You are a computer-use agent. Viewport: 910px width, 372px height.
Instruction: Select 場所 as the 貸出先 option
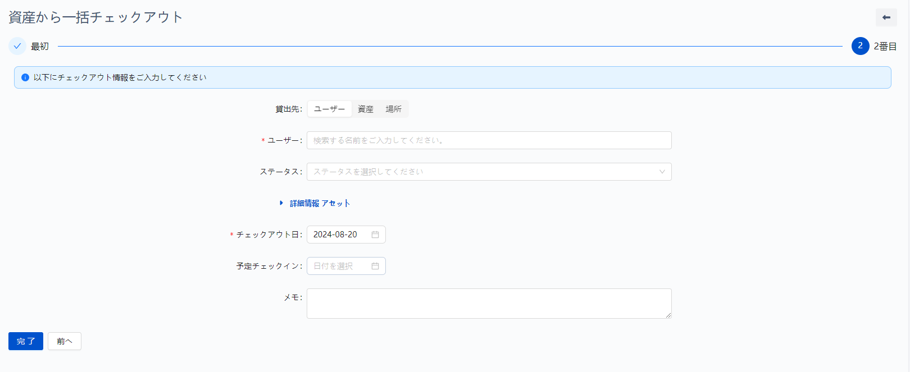tap(393, 109)
